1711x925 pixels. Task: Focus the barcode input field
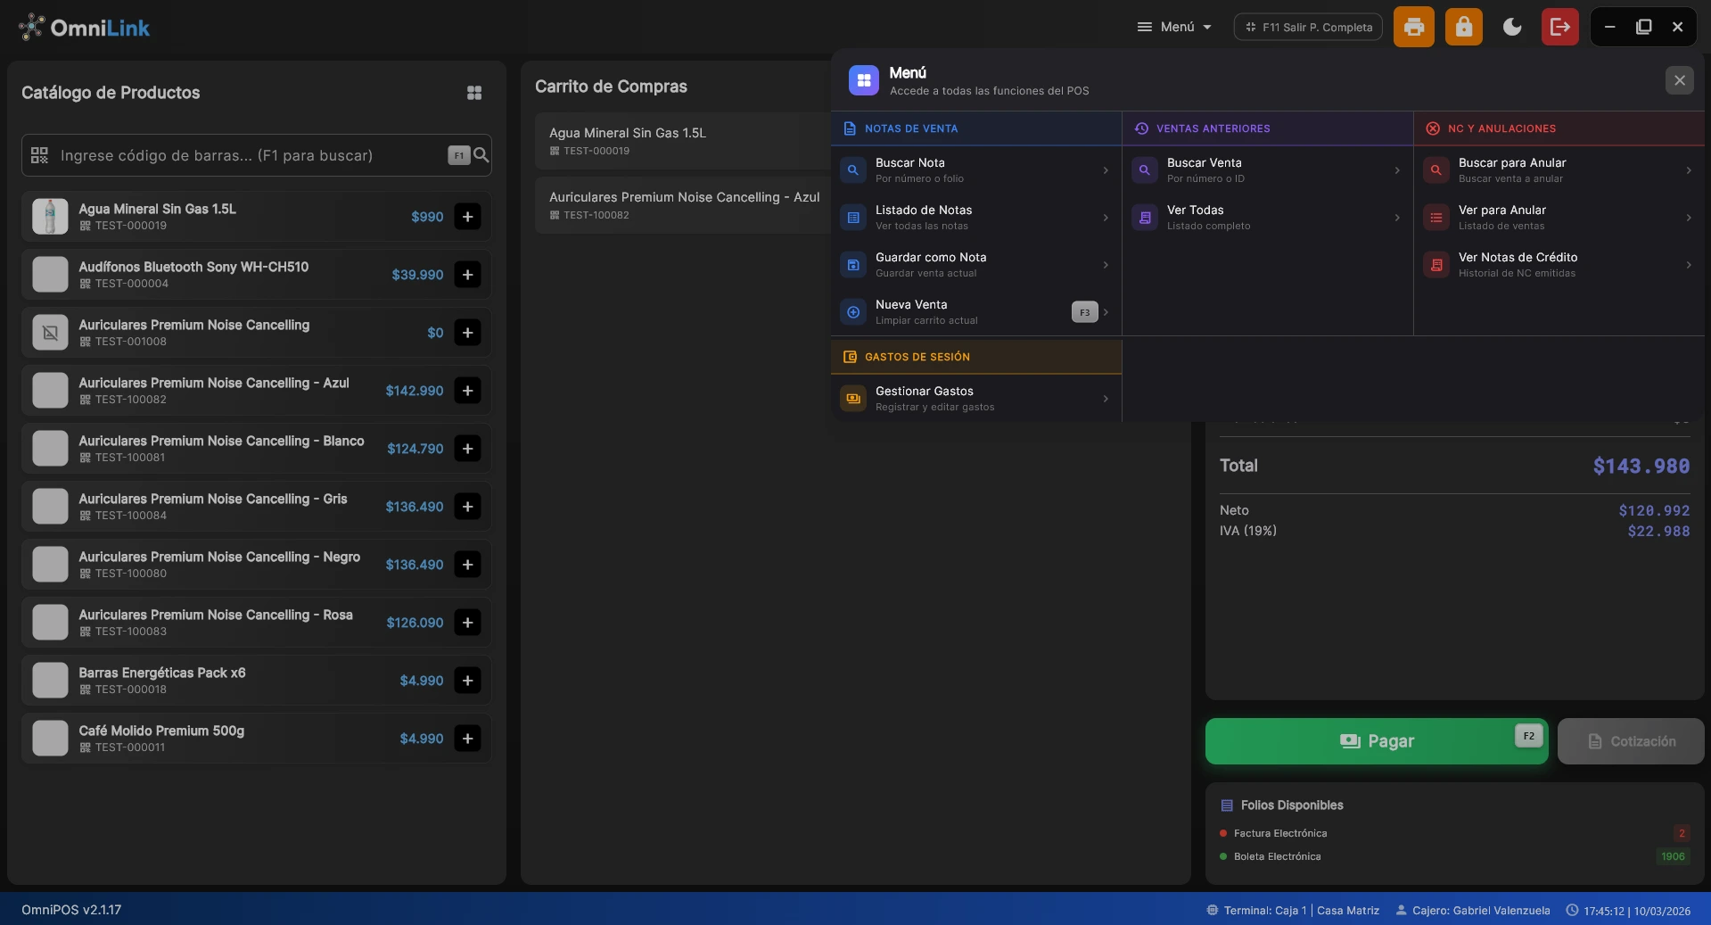coord(256,155)
